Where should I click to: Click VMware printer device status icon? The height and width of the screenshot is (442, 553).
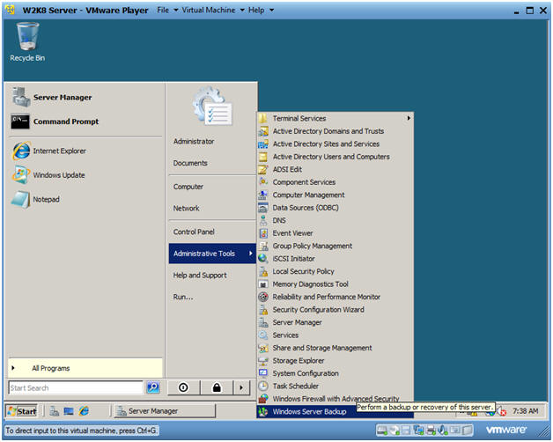pos(431,430)
